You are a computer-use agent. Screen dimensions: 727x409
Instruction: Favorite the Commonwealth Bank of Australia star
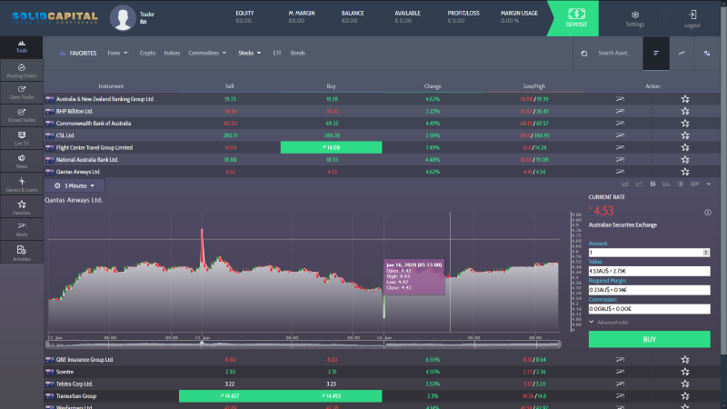click(x=685, y=124)
